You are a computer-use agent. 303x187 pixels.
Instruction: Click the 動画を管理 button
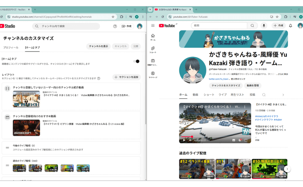[x=253, y=85]
